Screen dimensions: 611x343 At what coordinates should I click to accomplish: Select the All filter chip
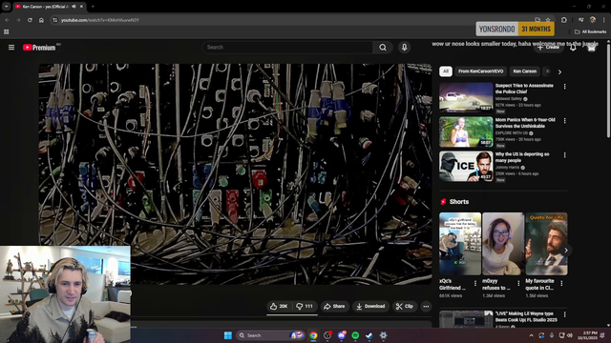pos(446,71)
